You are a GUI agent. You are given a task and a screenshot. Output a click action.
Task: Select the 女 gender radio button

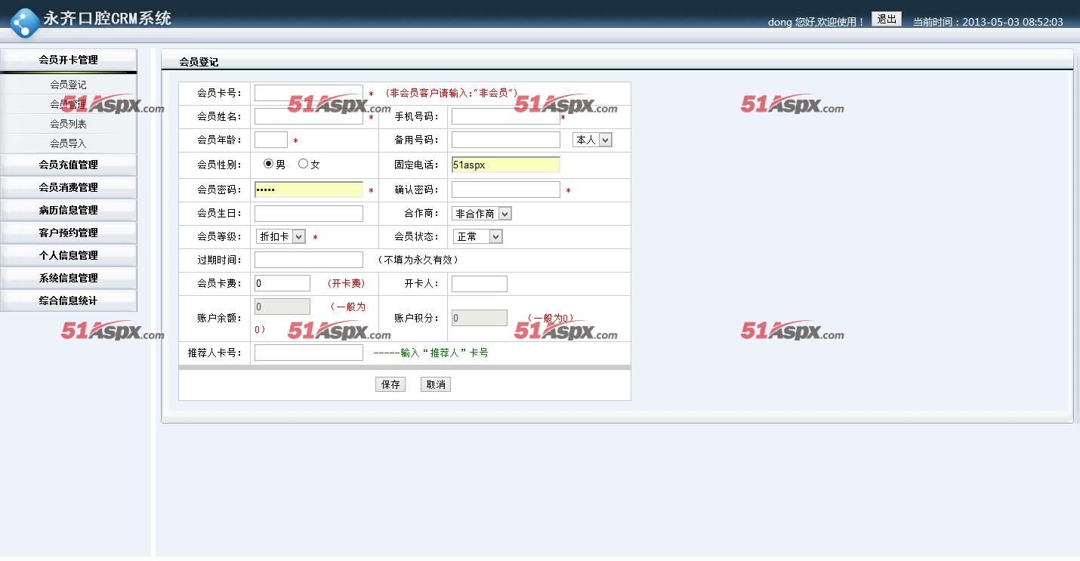(304, 164)
